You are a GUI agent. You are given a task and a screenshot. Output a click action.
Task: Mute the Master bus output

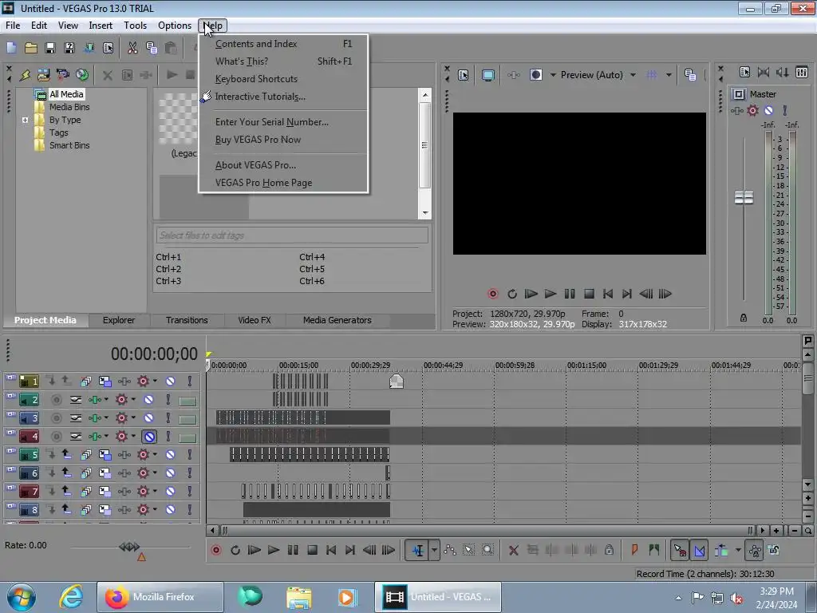[768, 110]
